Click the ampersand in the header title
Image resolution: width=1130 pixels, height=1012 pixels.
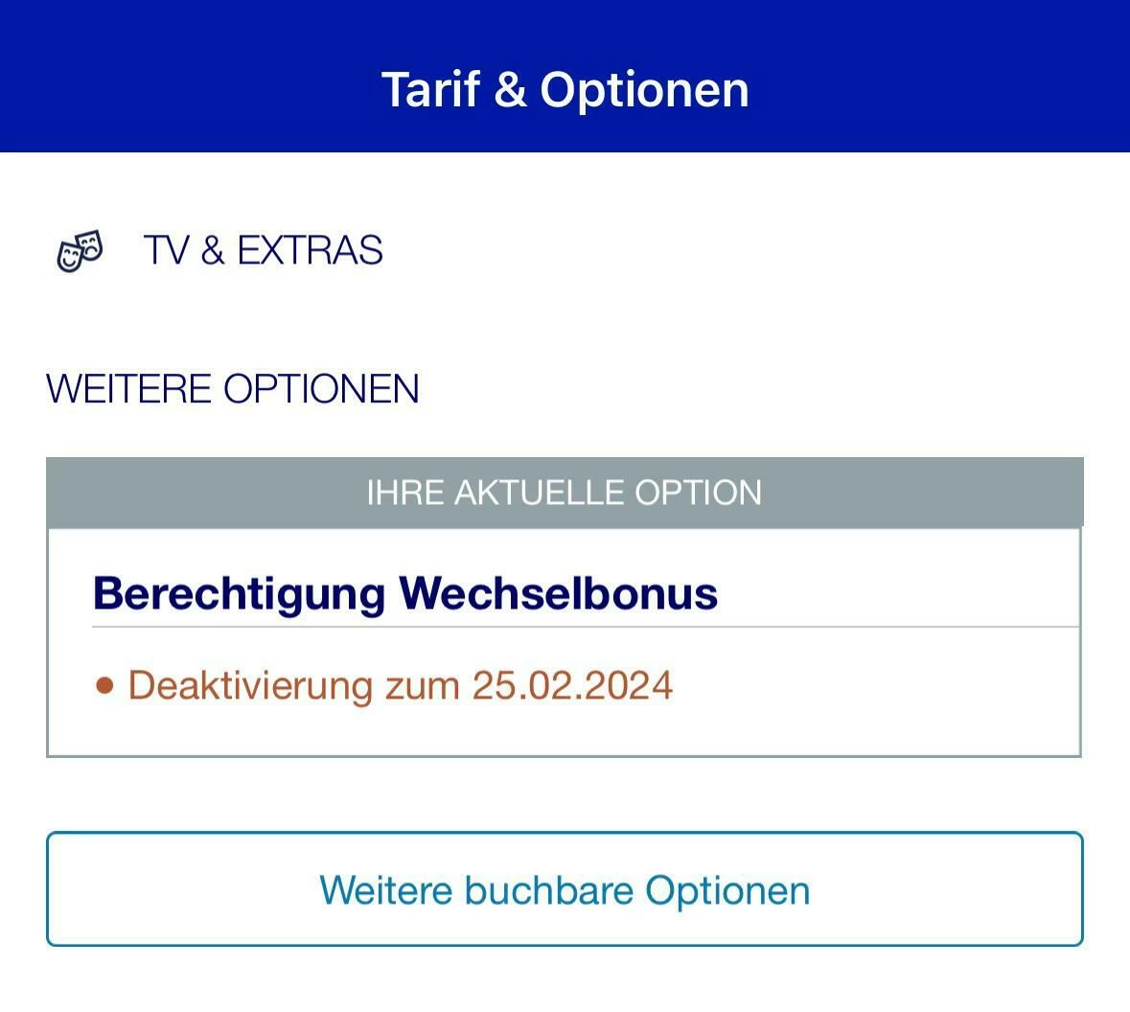[x=511, y=89]
